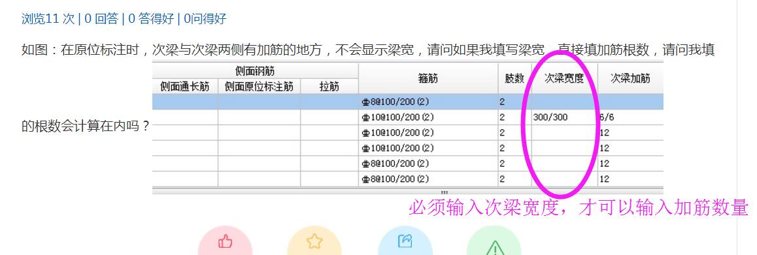Click the '0问得好' link
The width and height of the screenshot is (757, 255).
[x=205, y=19]
